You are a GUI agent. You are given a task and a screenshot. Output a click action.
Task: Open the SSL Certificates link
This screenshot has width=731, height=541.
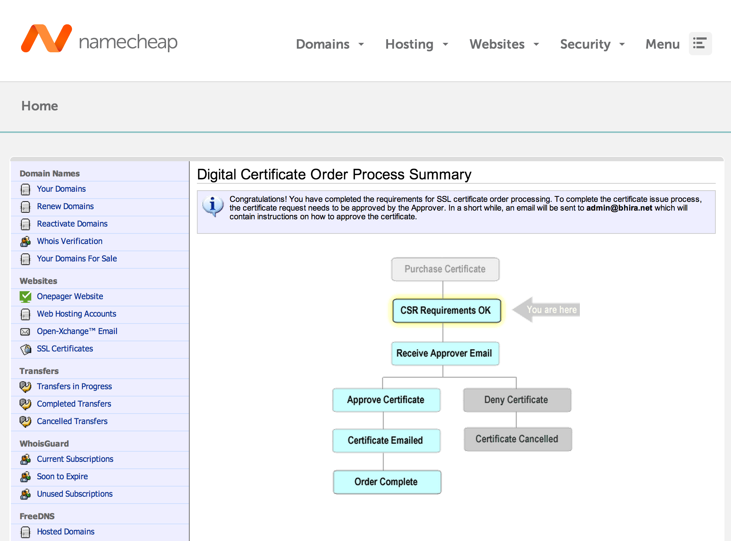point(65,349)
